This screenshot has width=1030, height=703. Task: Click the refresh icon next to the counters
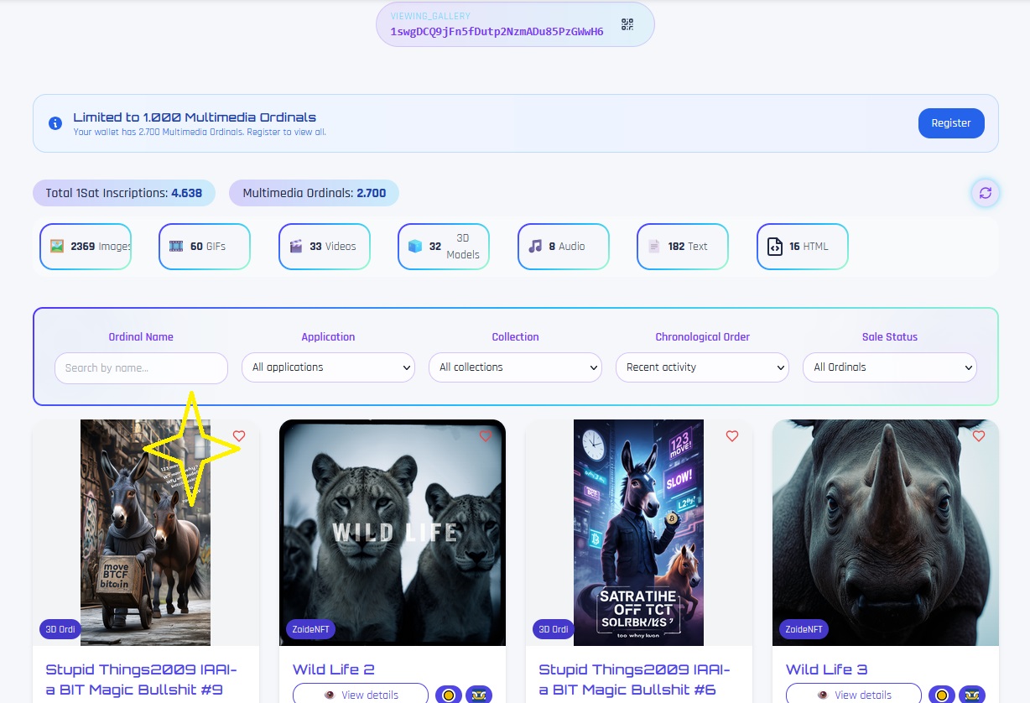coord(986,193)
